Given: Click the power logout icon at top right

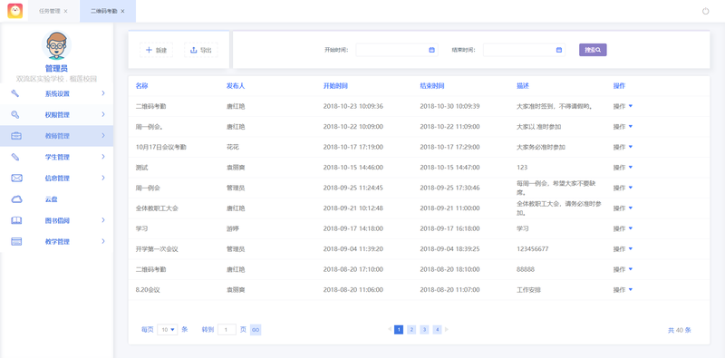Looking at the screenshot, I should pyautogui.click(x=706, y=11).
